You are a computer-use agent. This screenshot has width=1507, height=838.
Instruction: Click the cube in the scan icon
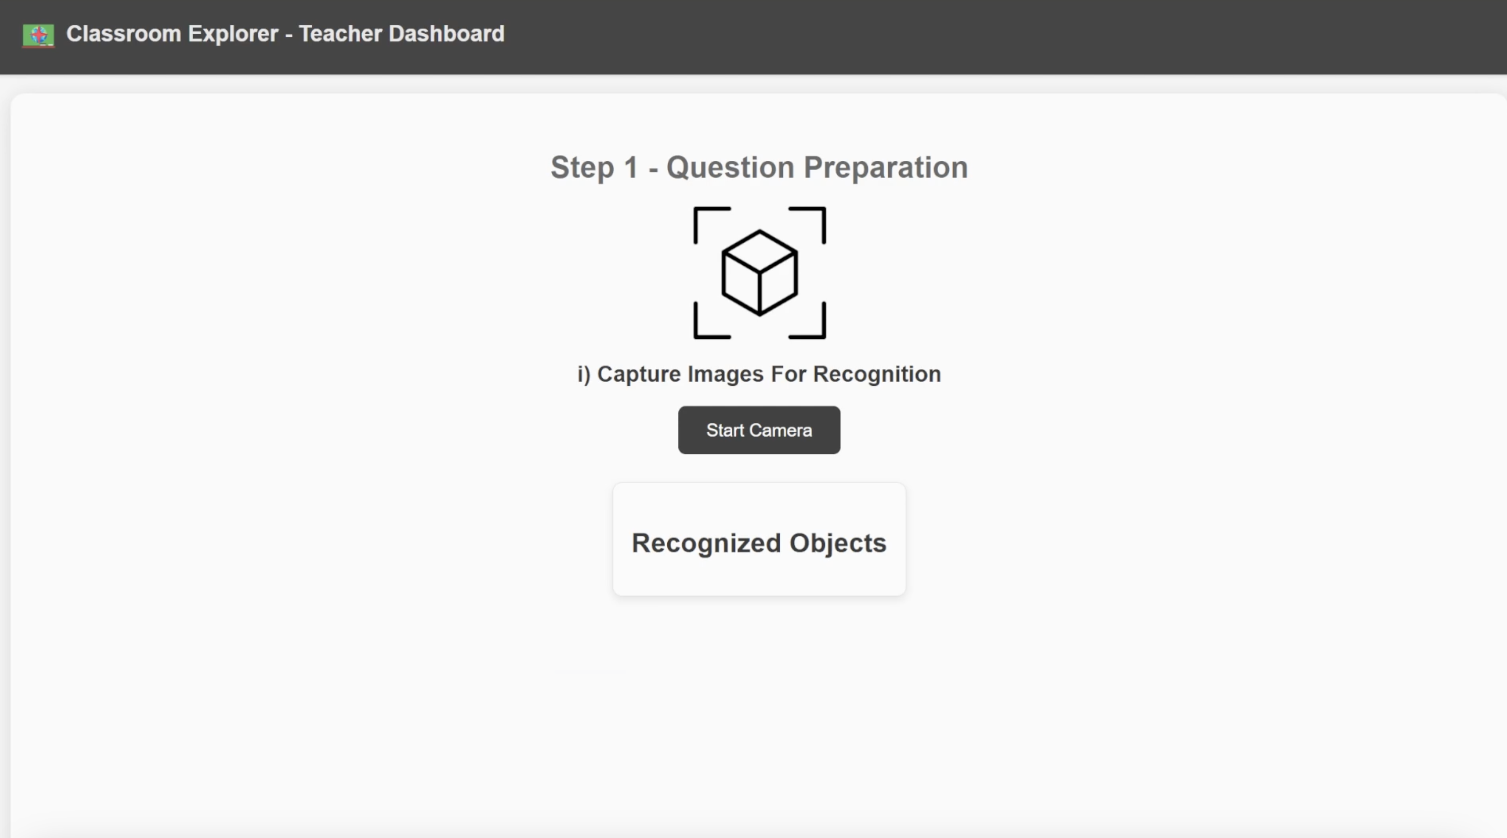tap(760, 273)
